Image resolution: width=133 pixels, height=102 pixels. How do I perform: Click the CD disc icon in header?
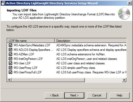tap(124, 14)
